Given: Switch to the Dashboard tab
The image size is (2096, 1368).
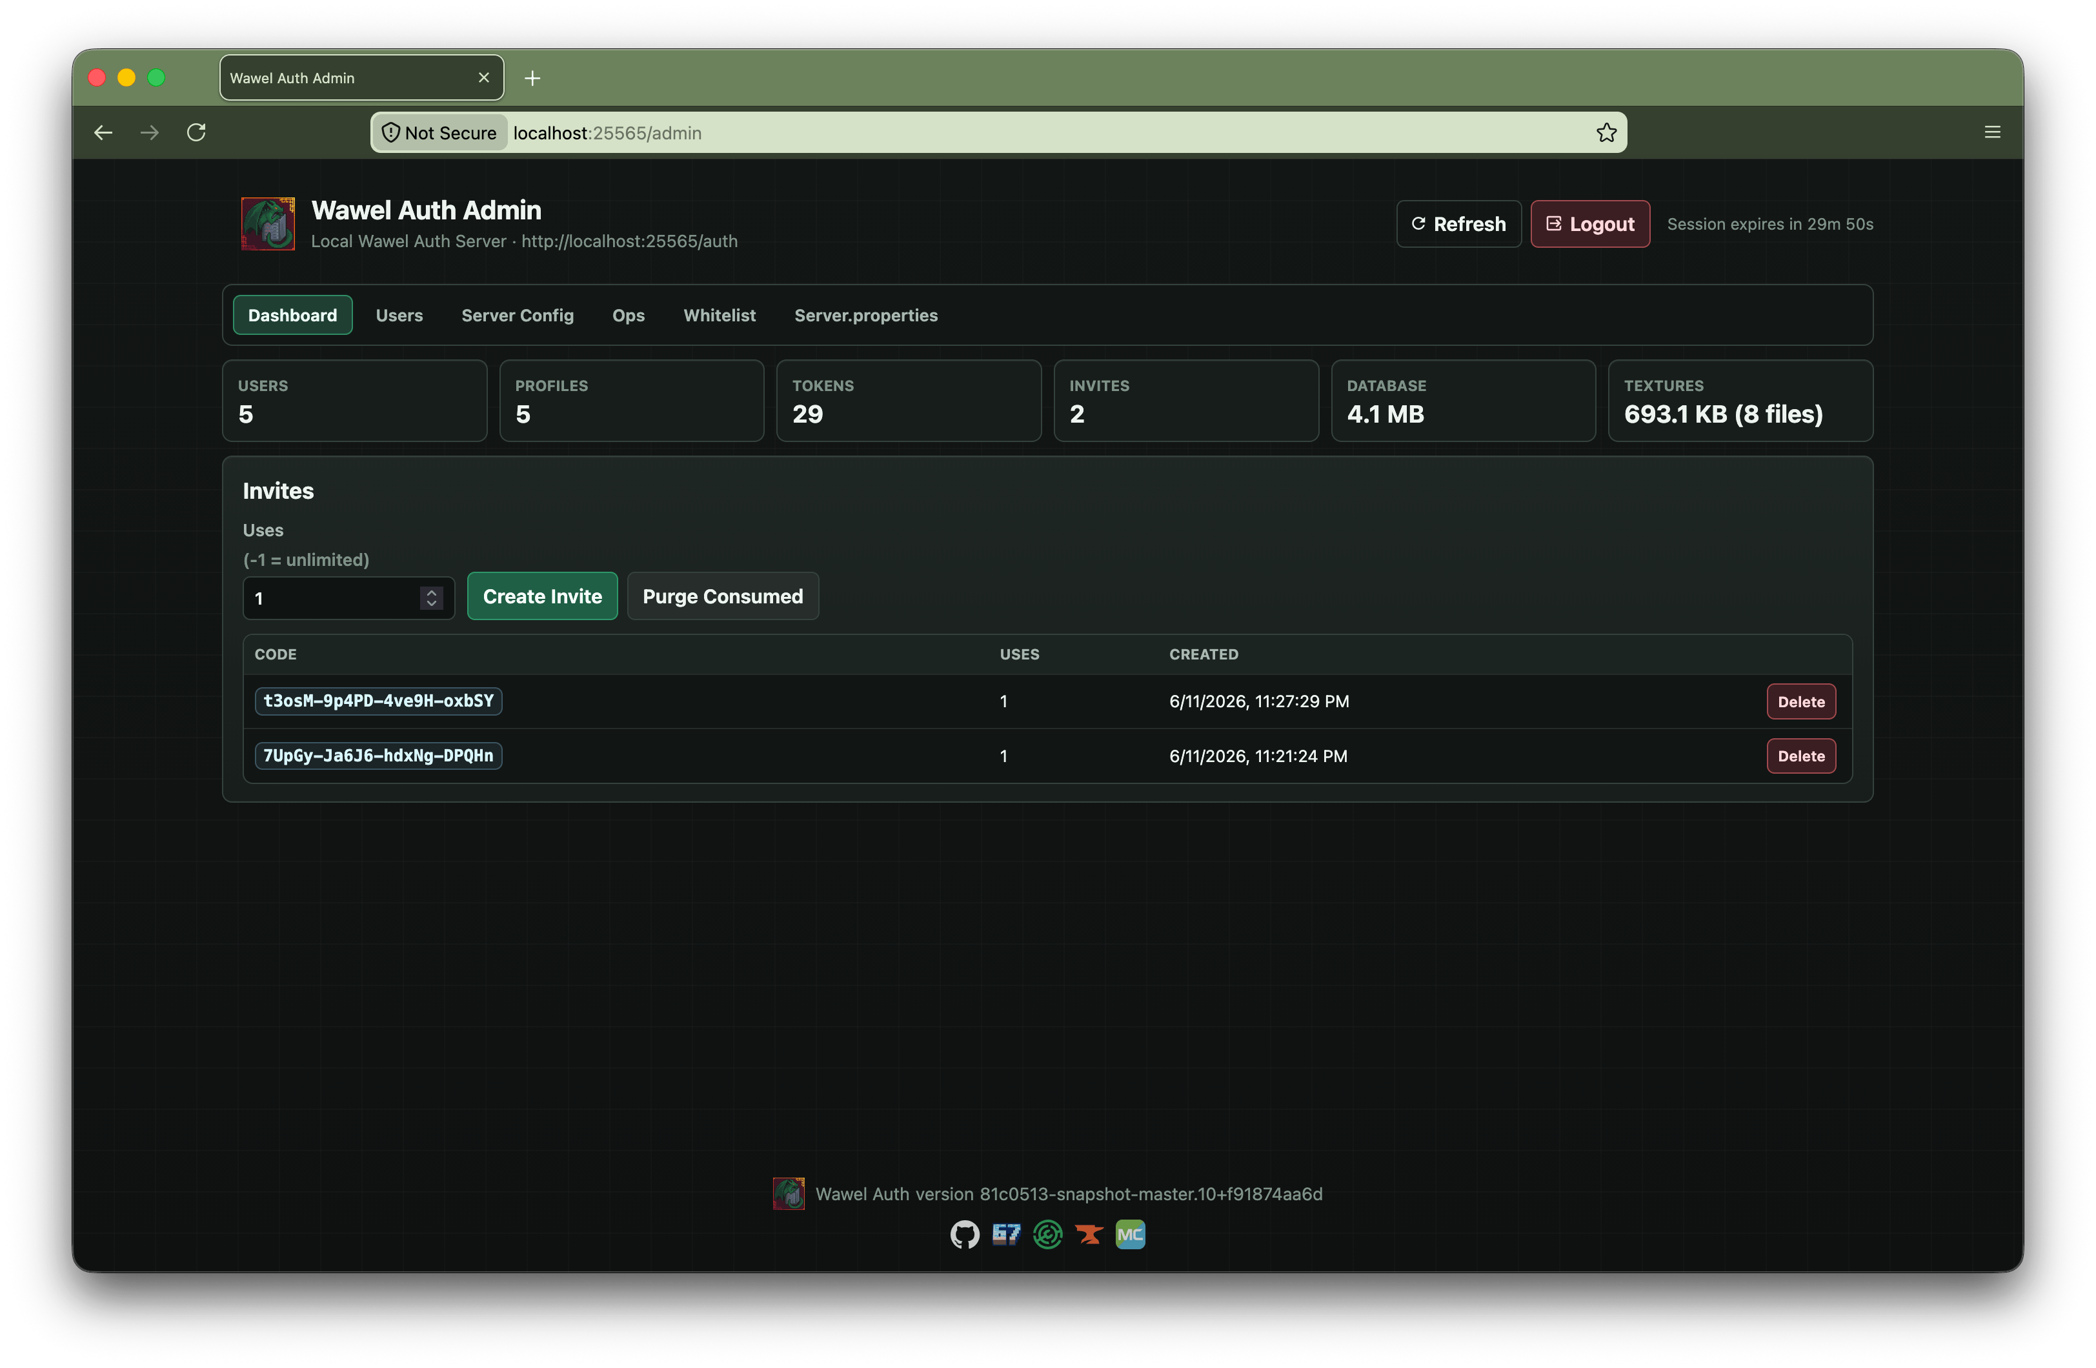Looking at the screenshot, I should click(x=292, y=316).
